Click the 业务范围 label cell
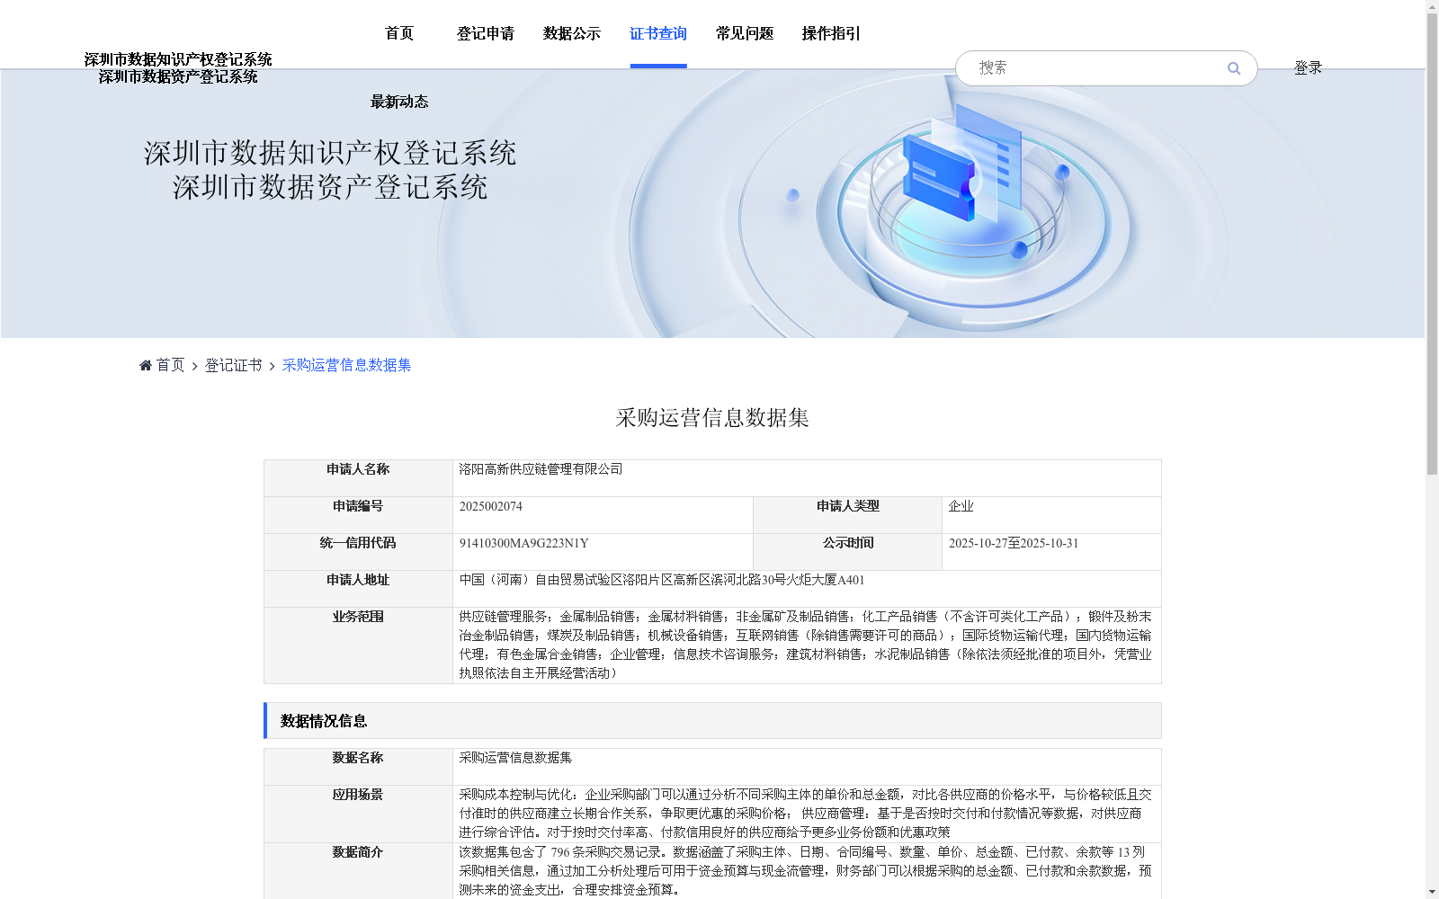This screenshot has height=899, width=1439. pos(358,645)
